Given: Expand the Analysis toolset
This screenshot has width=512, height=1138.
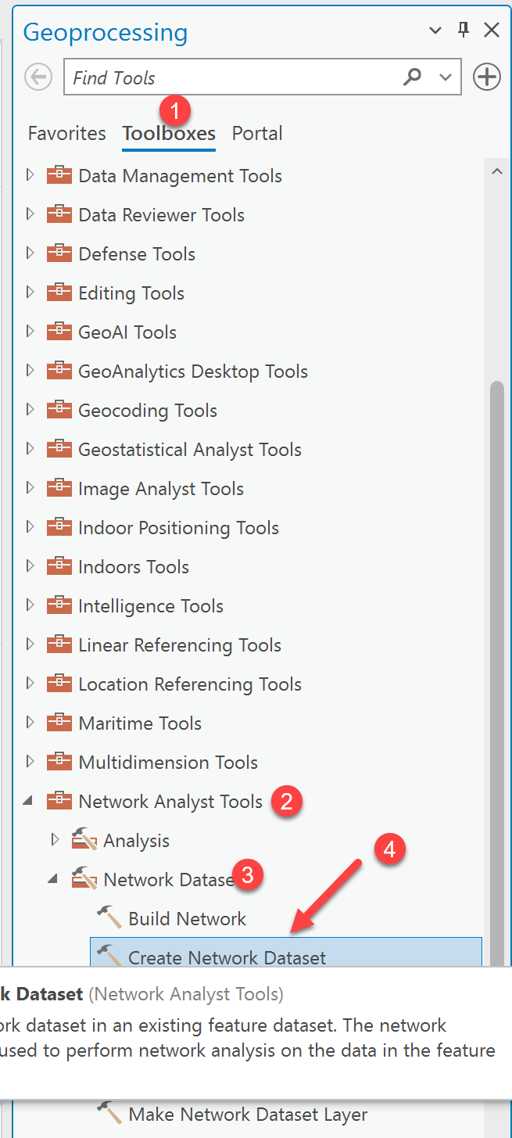Looking at the screenshot, I should [x=55, y=840].
